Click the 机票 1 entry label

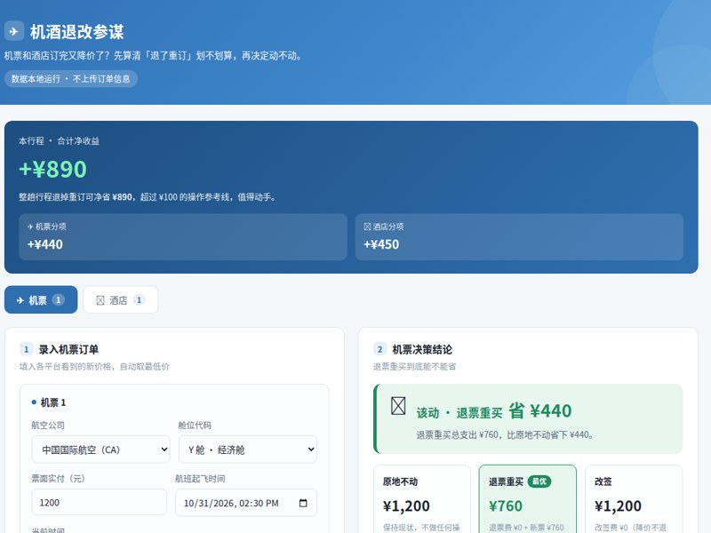pos(53,402)
